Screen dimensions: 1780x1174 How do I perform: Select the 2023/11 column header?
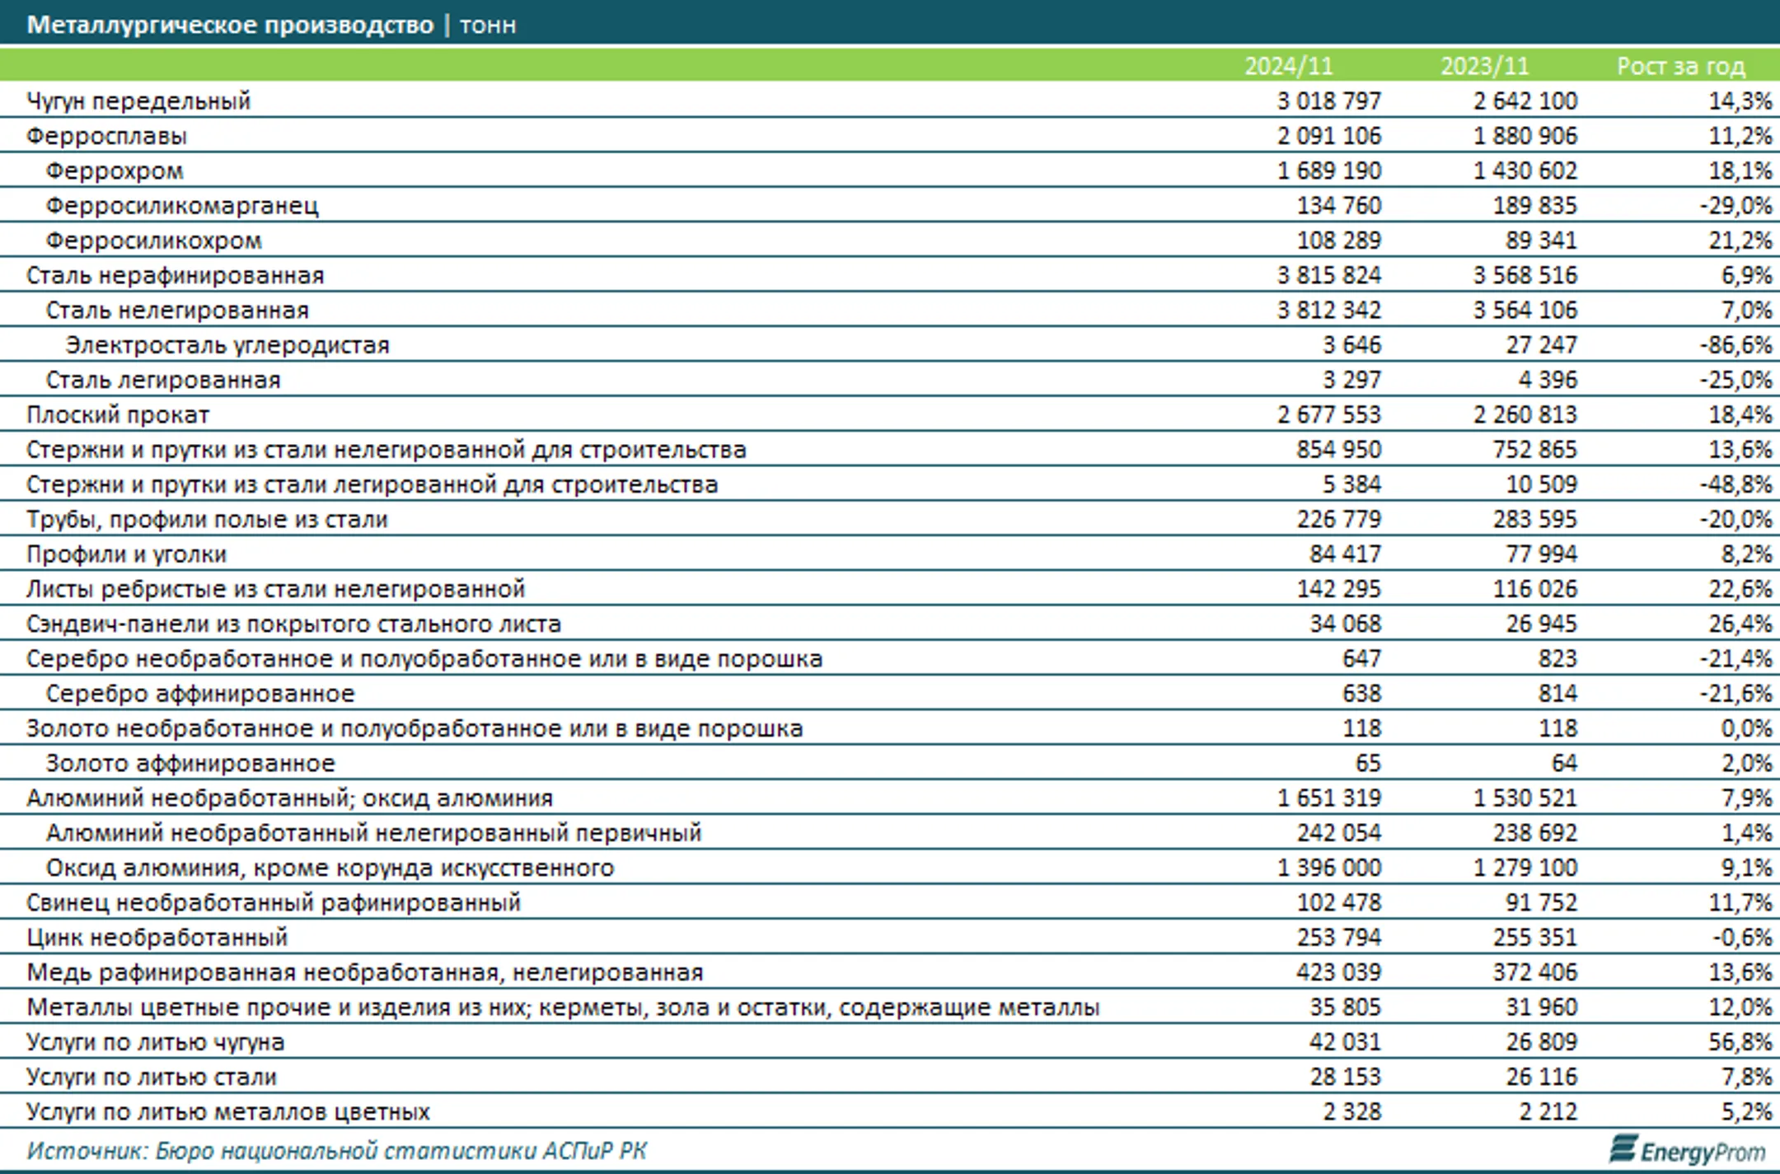[x=1484, y=66]
